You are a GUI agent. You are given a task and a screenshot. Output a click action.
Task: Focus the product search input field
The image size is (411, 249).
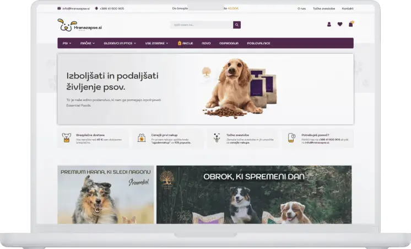[202, 25]
